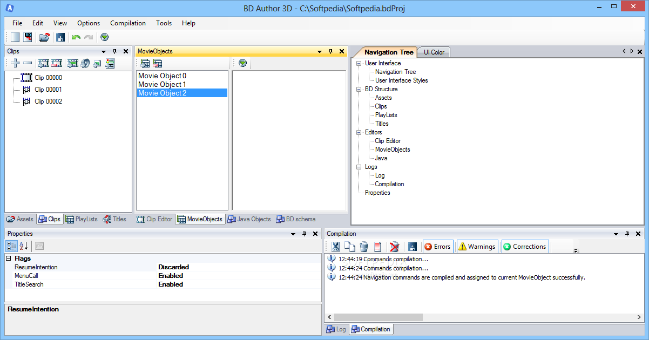Switch to the PlayLists tab
This screenshot has height=340, width=649.
[82, 219]
